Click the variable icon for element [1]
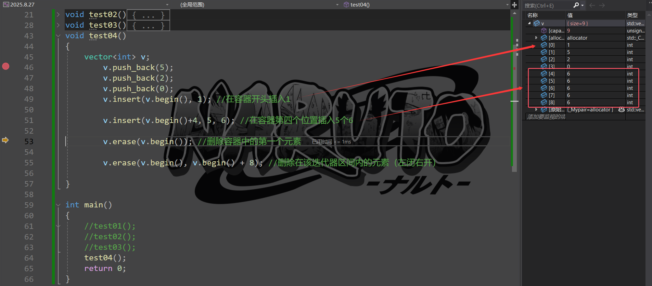The image size is (652, 286). tap(544, 52)
